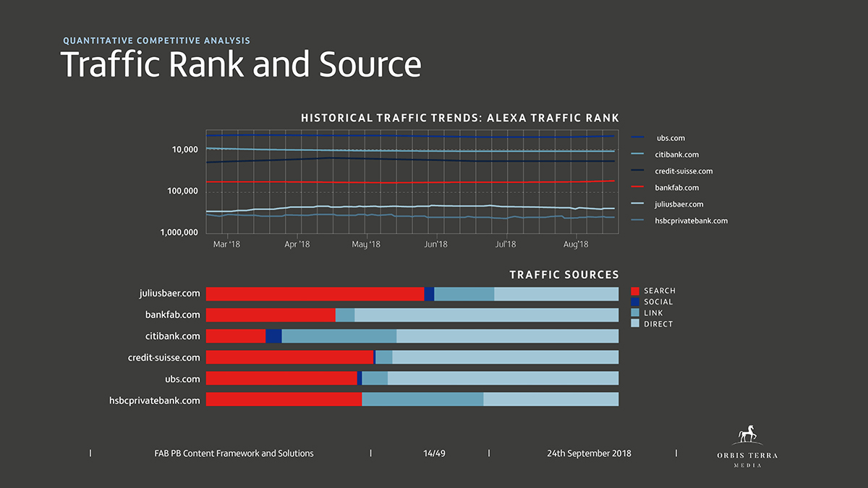Click the red search segment of juliusbaer.com bar
Image resolution: width=868 pixels, height=488 pixels.
[x=315, y=294]
